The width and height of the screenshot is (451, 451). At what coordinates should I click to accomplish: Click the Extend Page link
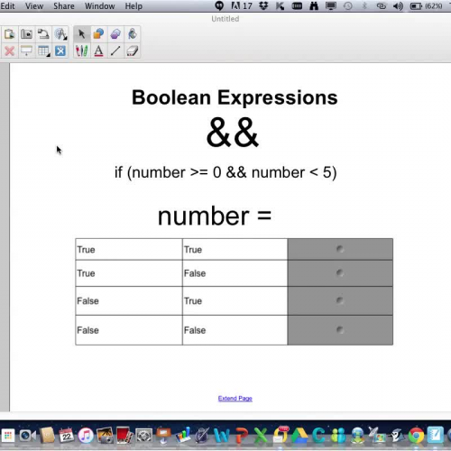(x=235, y=398)
